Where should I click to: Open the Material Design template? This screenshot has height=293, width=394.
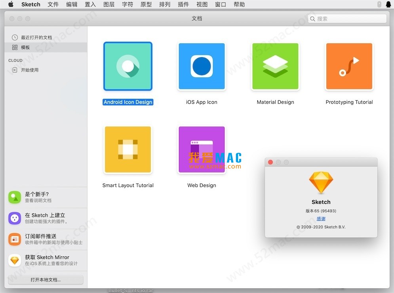275,66
